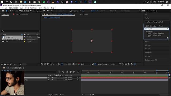Switch to the Standard workspace
Screen dimensions: 171x96
pos(113,11)
